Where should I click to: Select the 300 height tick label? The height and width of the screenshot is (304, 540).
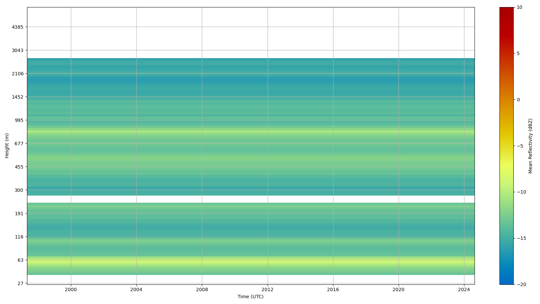(x=19, y=190)
